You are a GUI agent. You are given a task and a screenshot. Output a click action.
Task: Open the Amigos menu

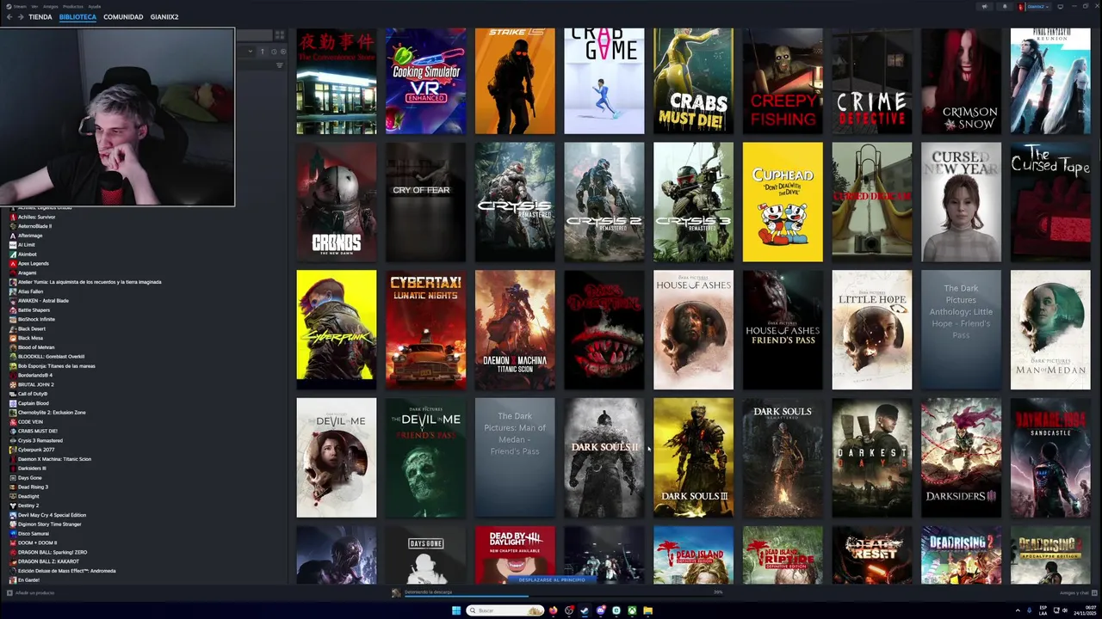(x=51, y=6)
